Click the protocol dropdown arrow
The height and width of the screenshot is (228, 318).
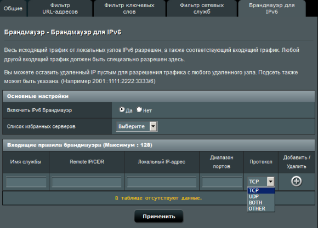click(271, 182)
